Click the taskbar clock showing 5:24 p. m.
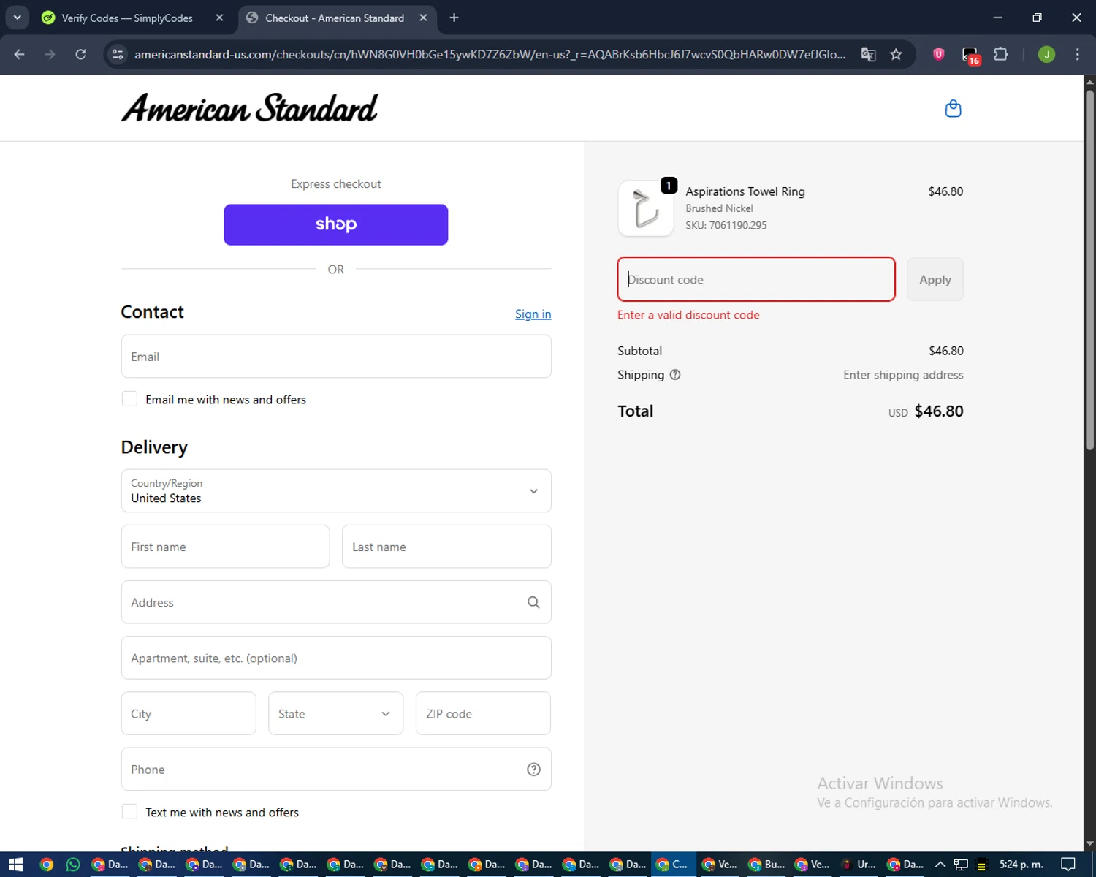Viewport: 1096px width, 877px height. [1021, 865]
